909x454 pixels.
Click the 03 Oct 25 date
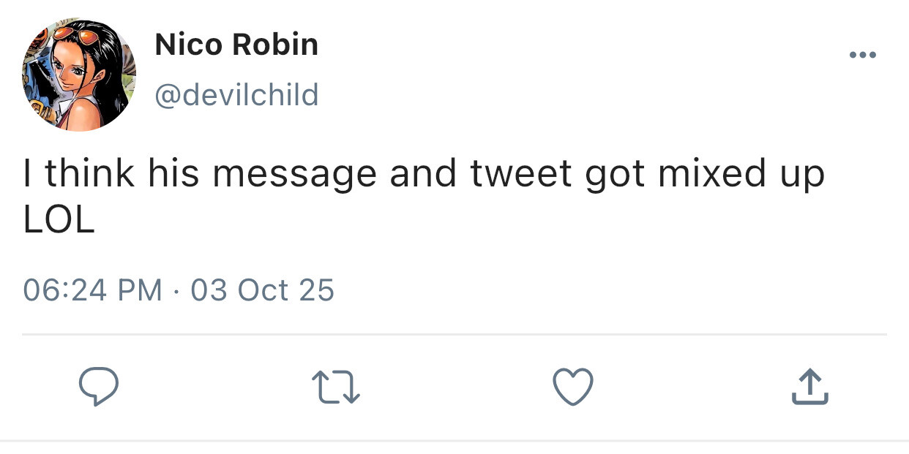pos(262,290)
